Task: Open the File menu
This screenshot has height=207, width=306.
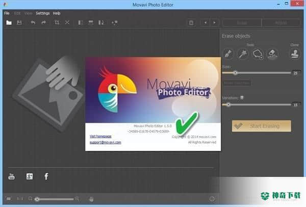Action: pos(7,13)
